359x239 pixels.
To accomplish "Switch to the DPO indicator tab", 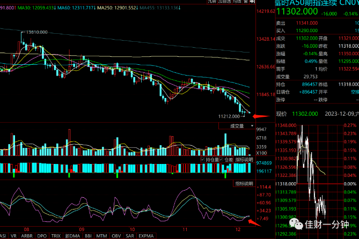I will pos(42,236).
